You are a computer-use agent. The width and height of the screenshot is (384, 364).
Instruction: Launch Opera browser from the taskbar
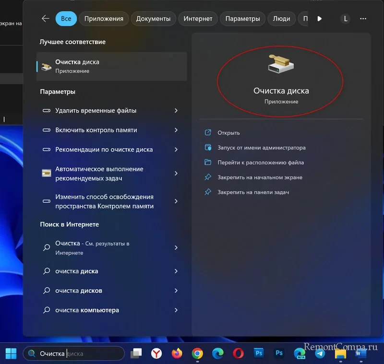[238, 353]
